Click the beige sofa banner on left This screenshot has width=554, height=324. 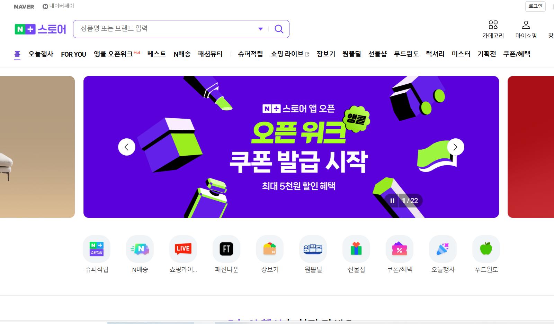[x=37, y=147]
